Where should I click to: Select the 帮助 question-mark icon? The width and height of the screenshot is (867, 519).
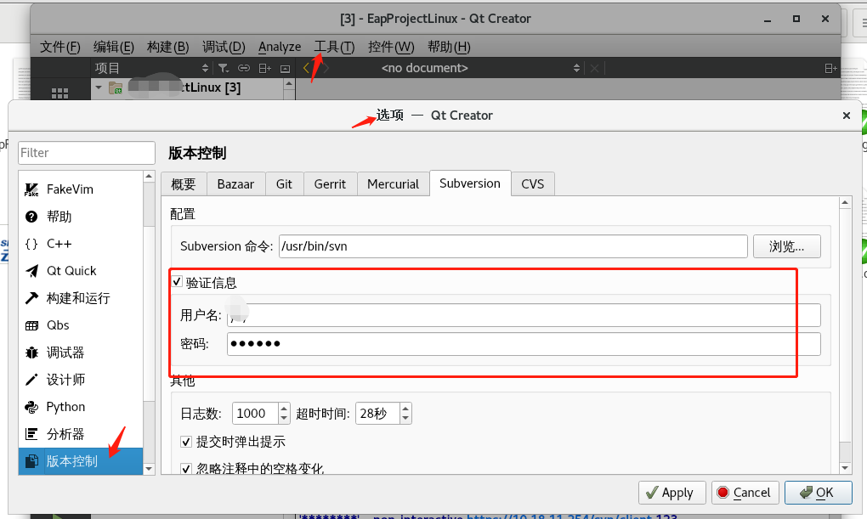tap(31, 217)
